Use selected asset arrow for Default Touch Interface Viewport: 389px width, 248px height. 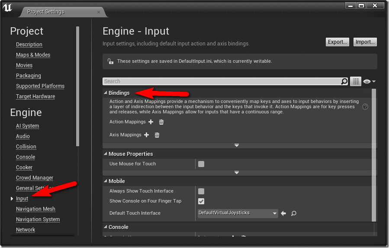click(x=283, y=213)
